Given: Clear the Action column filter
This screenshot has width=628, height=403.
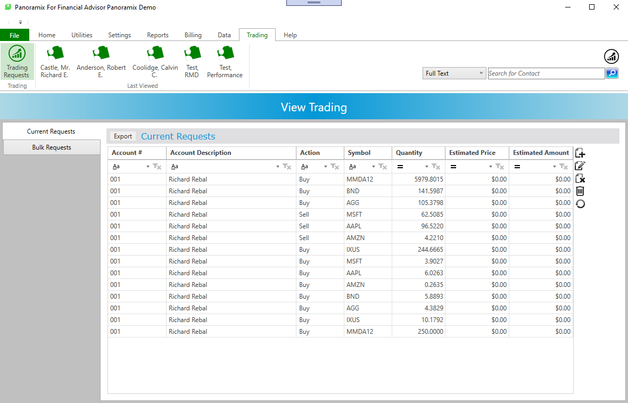Looking at the screenshot, I should click(334, 166).
